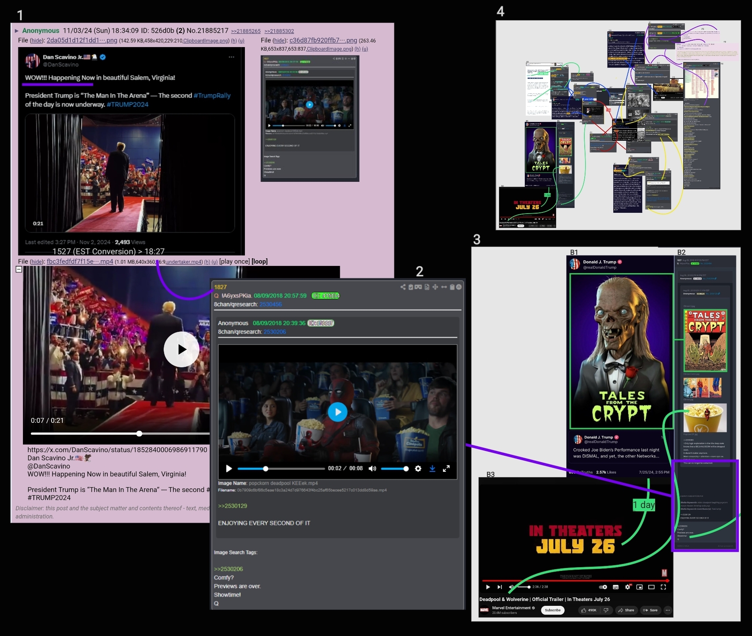Open Marvel Entertainment channel avatar

point(485,610)
